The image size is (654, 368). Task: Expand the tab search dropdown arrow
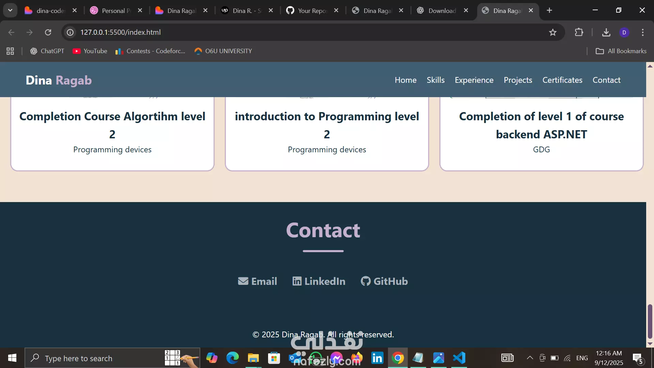(10, 10)
